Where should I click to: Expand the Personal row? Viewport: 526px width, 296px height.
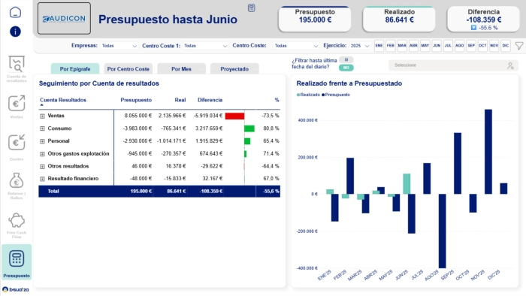42,141
